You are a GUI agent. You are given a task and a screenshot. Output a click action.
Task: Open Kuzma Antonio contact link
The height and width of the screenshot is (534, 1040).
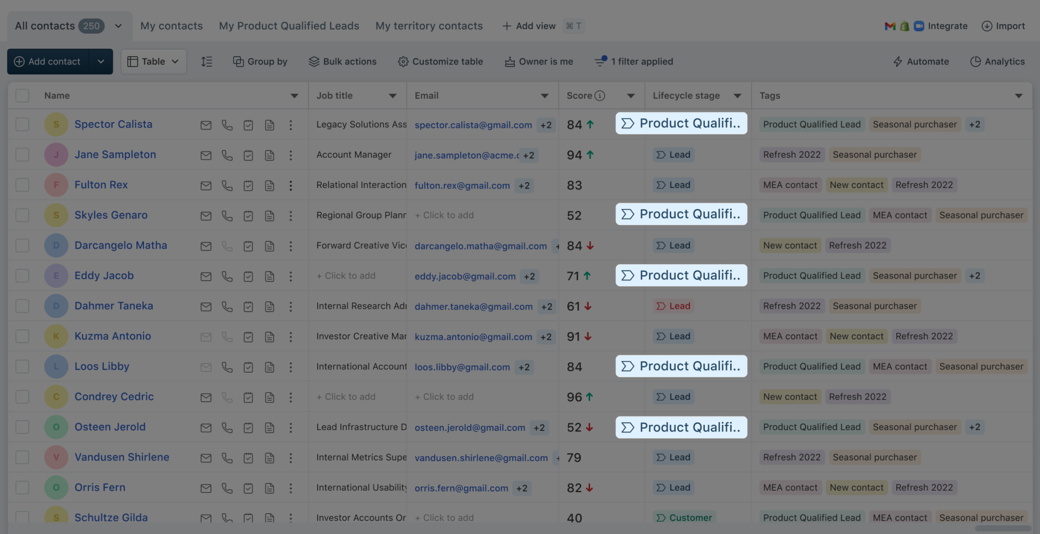coord(112,336)
